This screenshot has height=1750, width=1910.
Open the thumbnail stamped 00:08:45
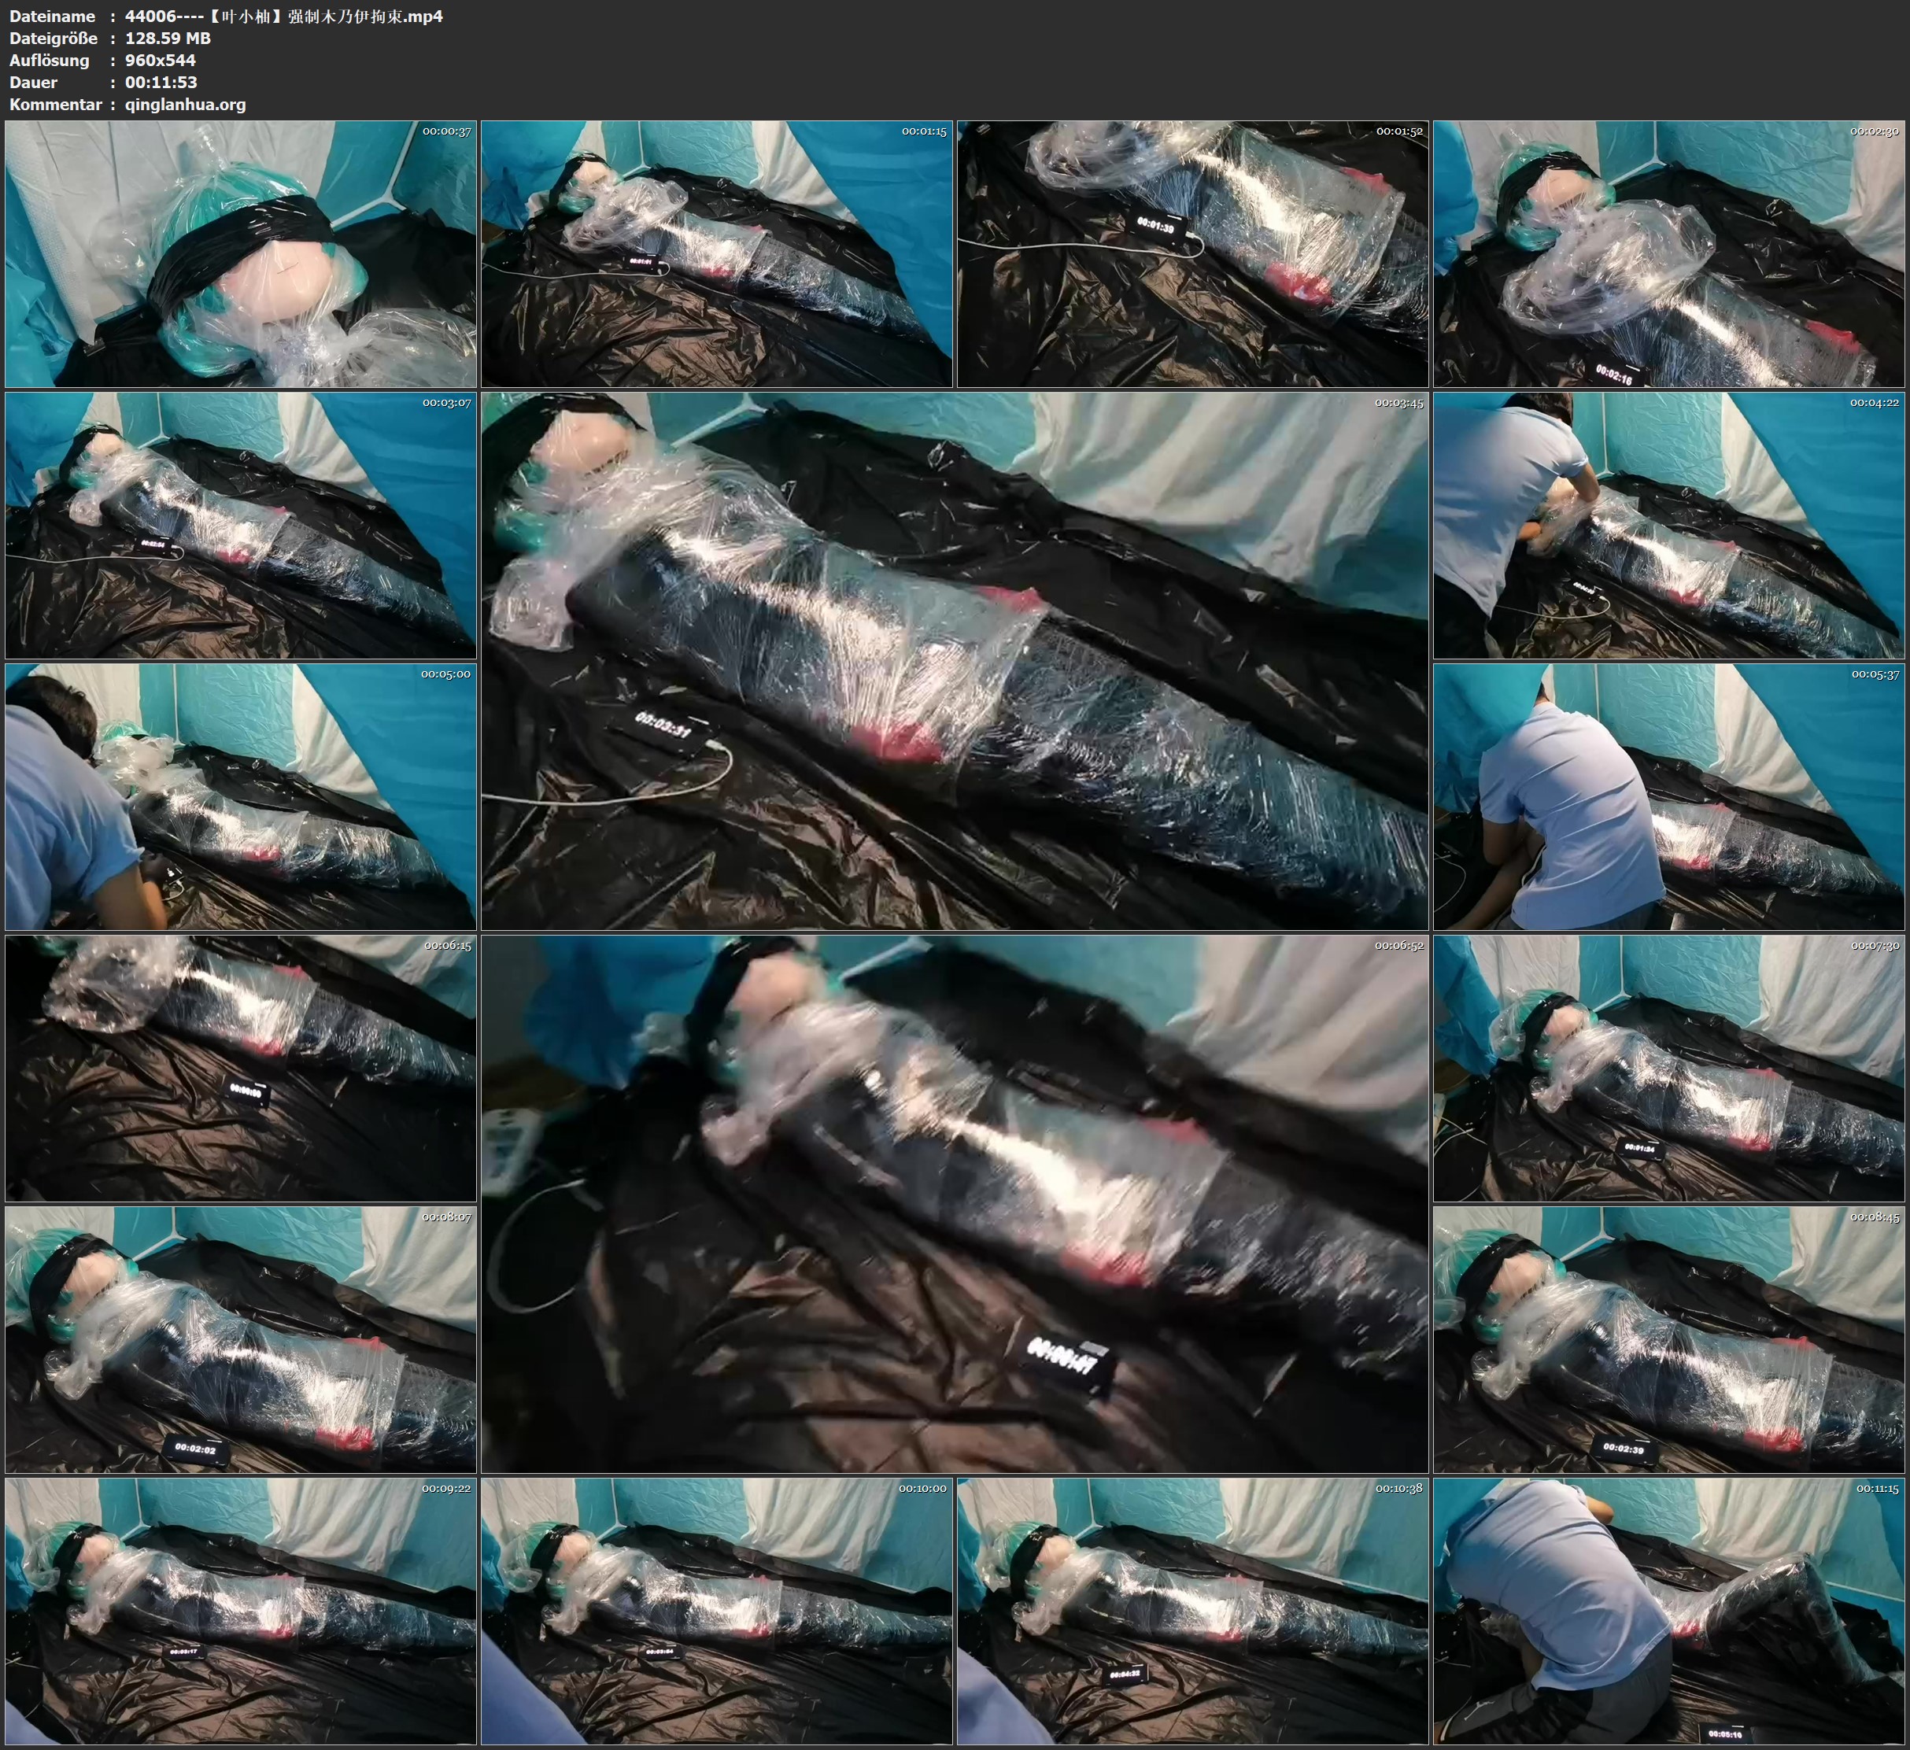[x=1668, y=1338]
